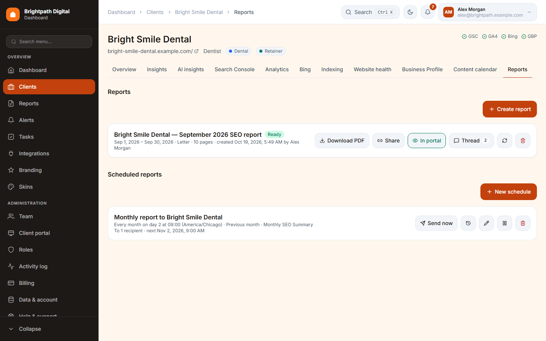The width and height of the screenshot is (546, 341).
Task: Click the New schedule button
Action: pyautogui.click(x=508, y=192)
